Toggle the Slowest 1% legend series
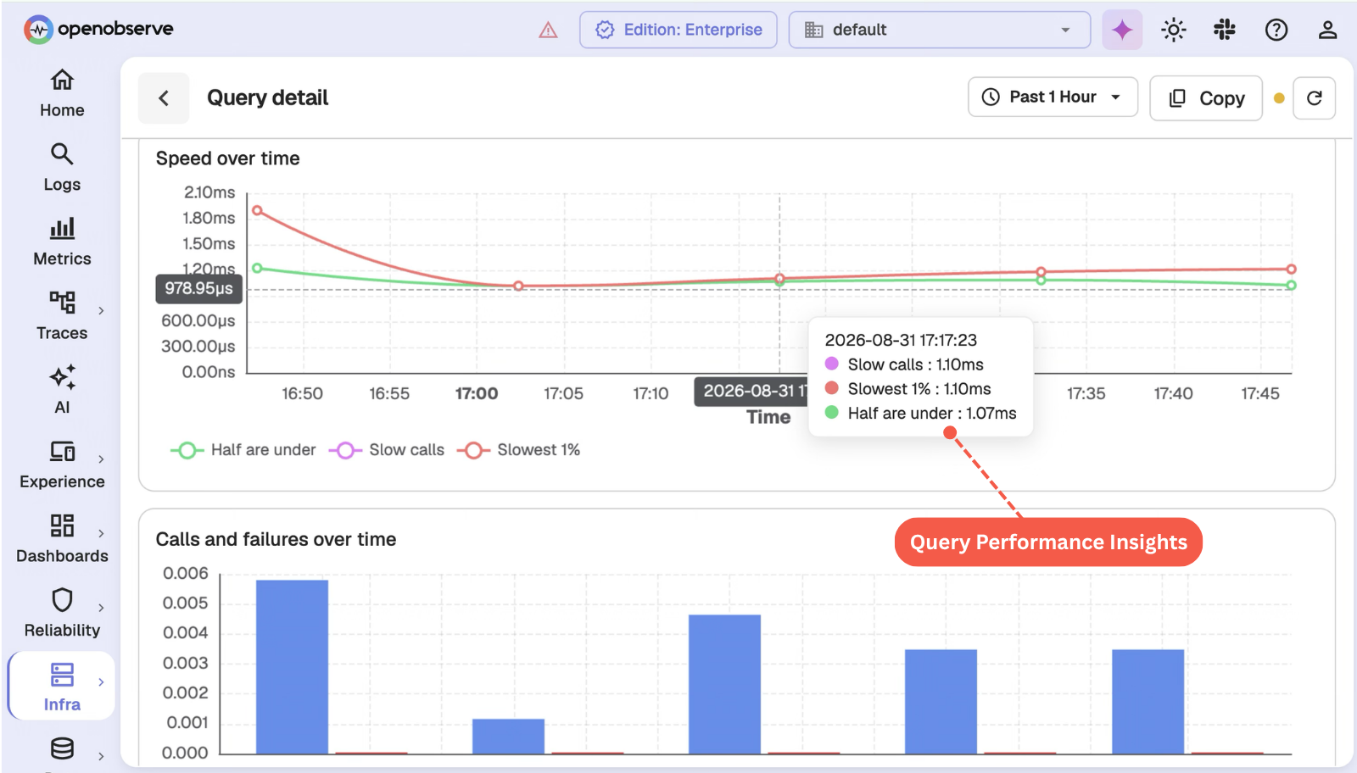This screenshot has width=1357, height=773. pyautogui.click(x=519, y=450)
